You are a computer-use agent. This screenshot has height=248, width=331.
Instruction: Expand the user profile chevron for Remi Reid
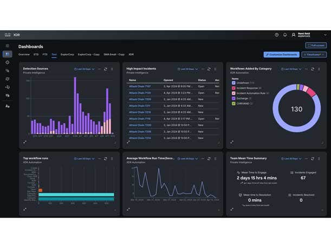click(x=325, y=35)
